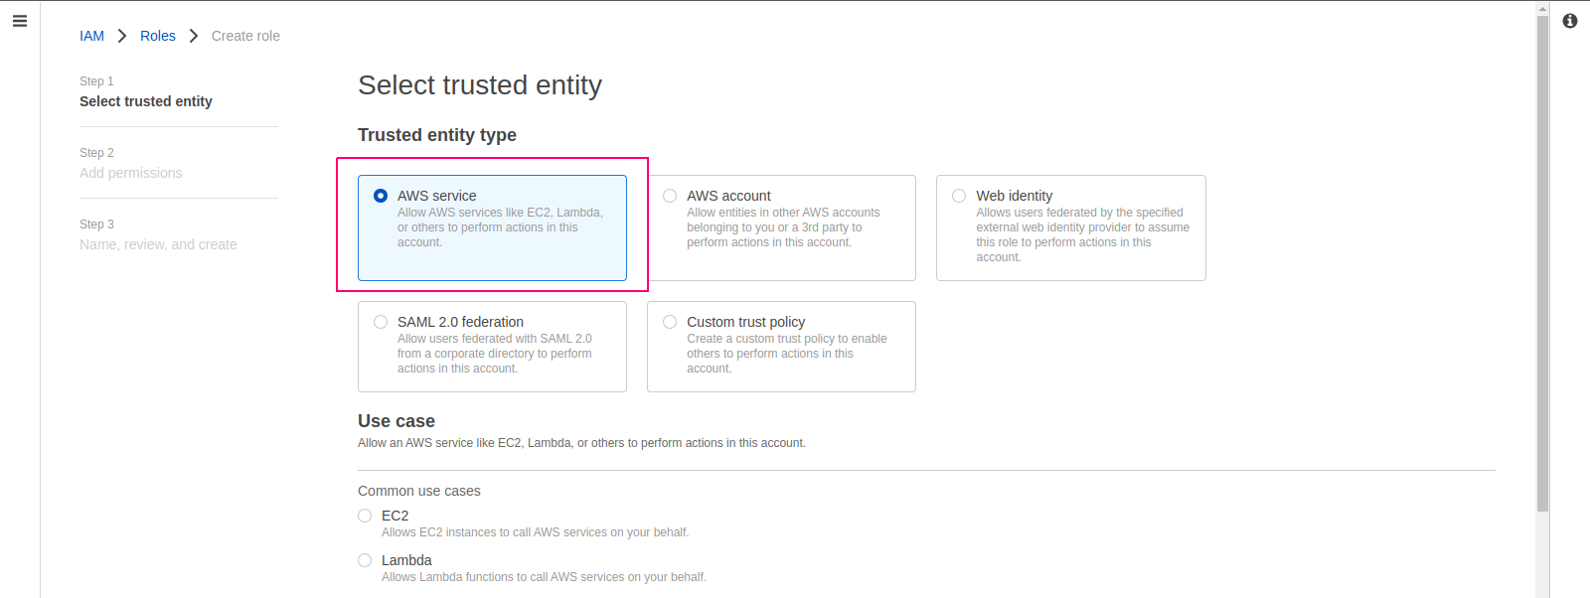The image size is (1590, 598).
Task: Go to Roles breadcrumb link
Action: click(157, 36)
